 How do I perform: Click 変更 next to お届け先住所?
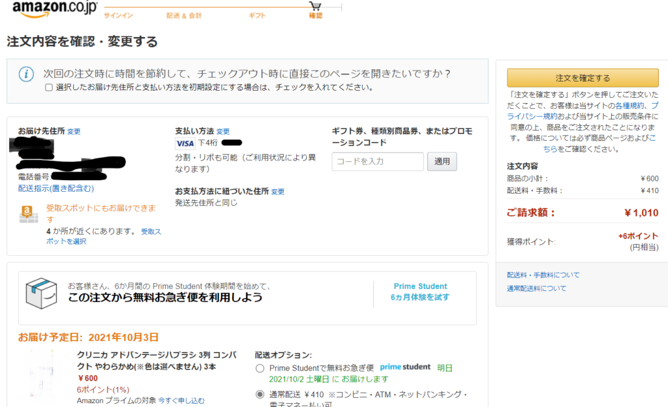tap(74, 132)
